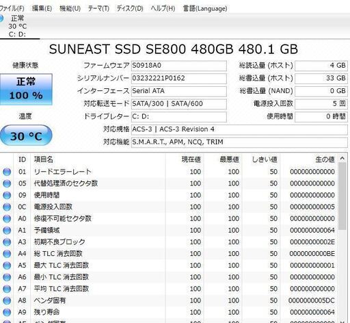Click the しきい値 column header

click(x=261, y=159)
